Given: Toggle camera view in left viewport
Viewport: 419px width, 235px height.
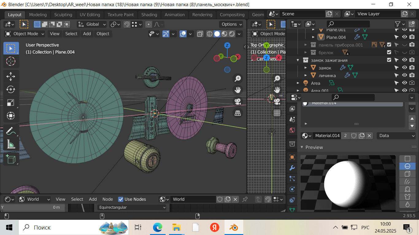Looking at the screenshot, I should [x=237, y=101].
